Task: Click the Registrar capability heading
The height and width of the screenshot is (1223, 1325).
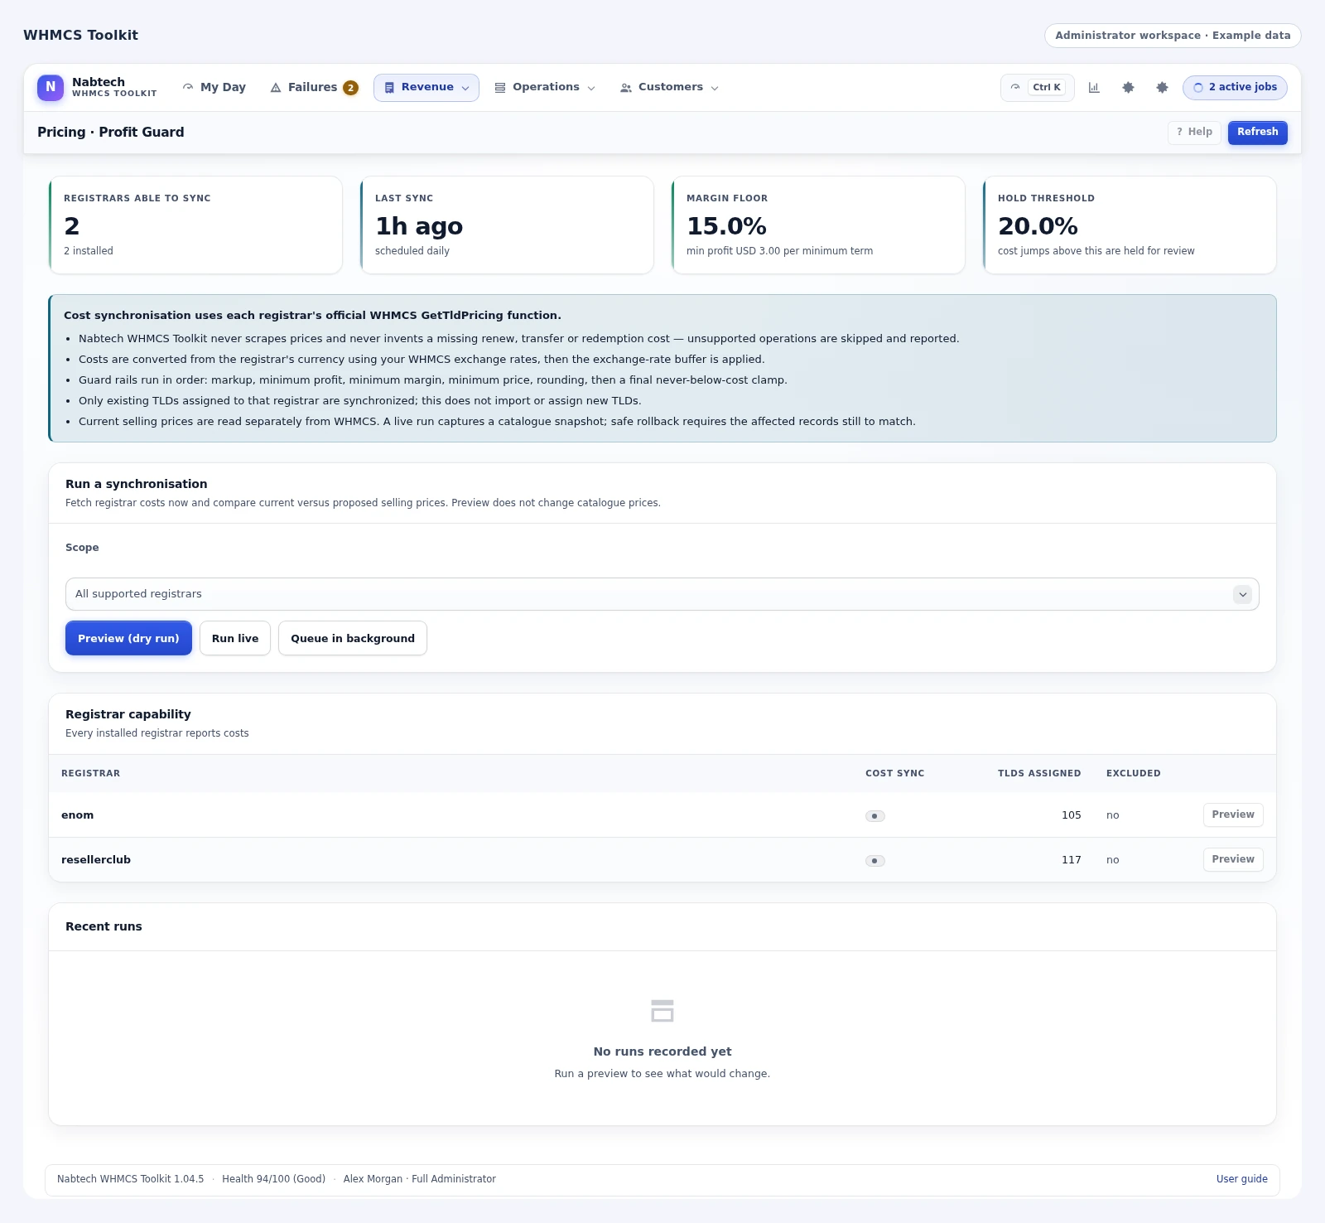Action: coord(128,714)
